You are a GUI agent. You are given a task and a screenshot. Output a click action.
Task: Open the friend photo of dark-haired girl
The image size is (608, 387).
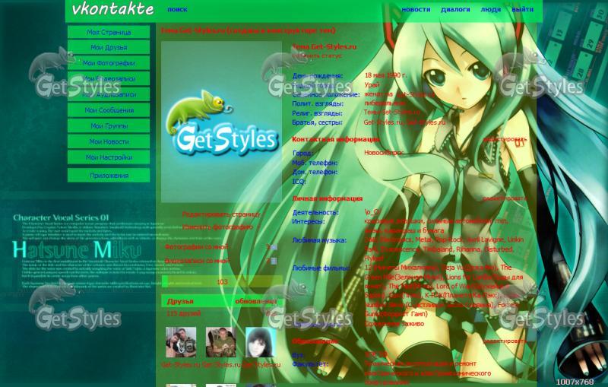[x=261, y=342]
